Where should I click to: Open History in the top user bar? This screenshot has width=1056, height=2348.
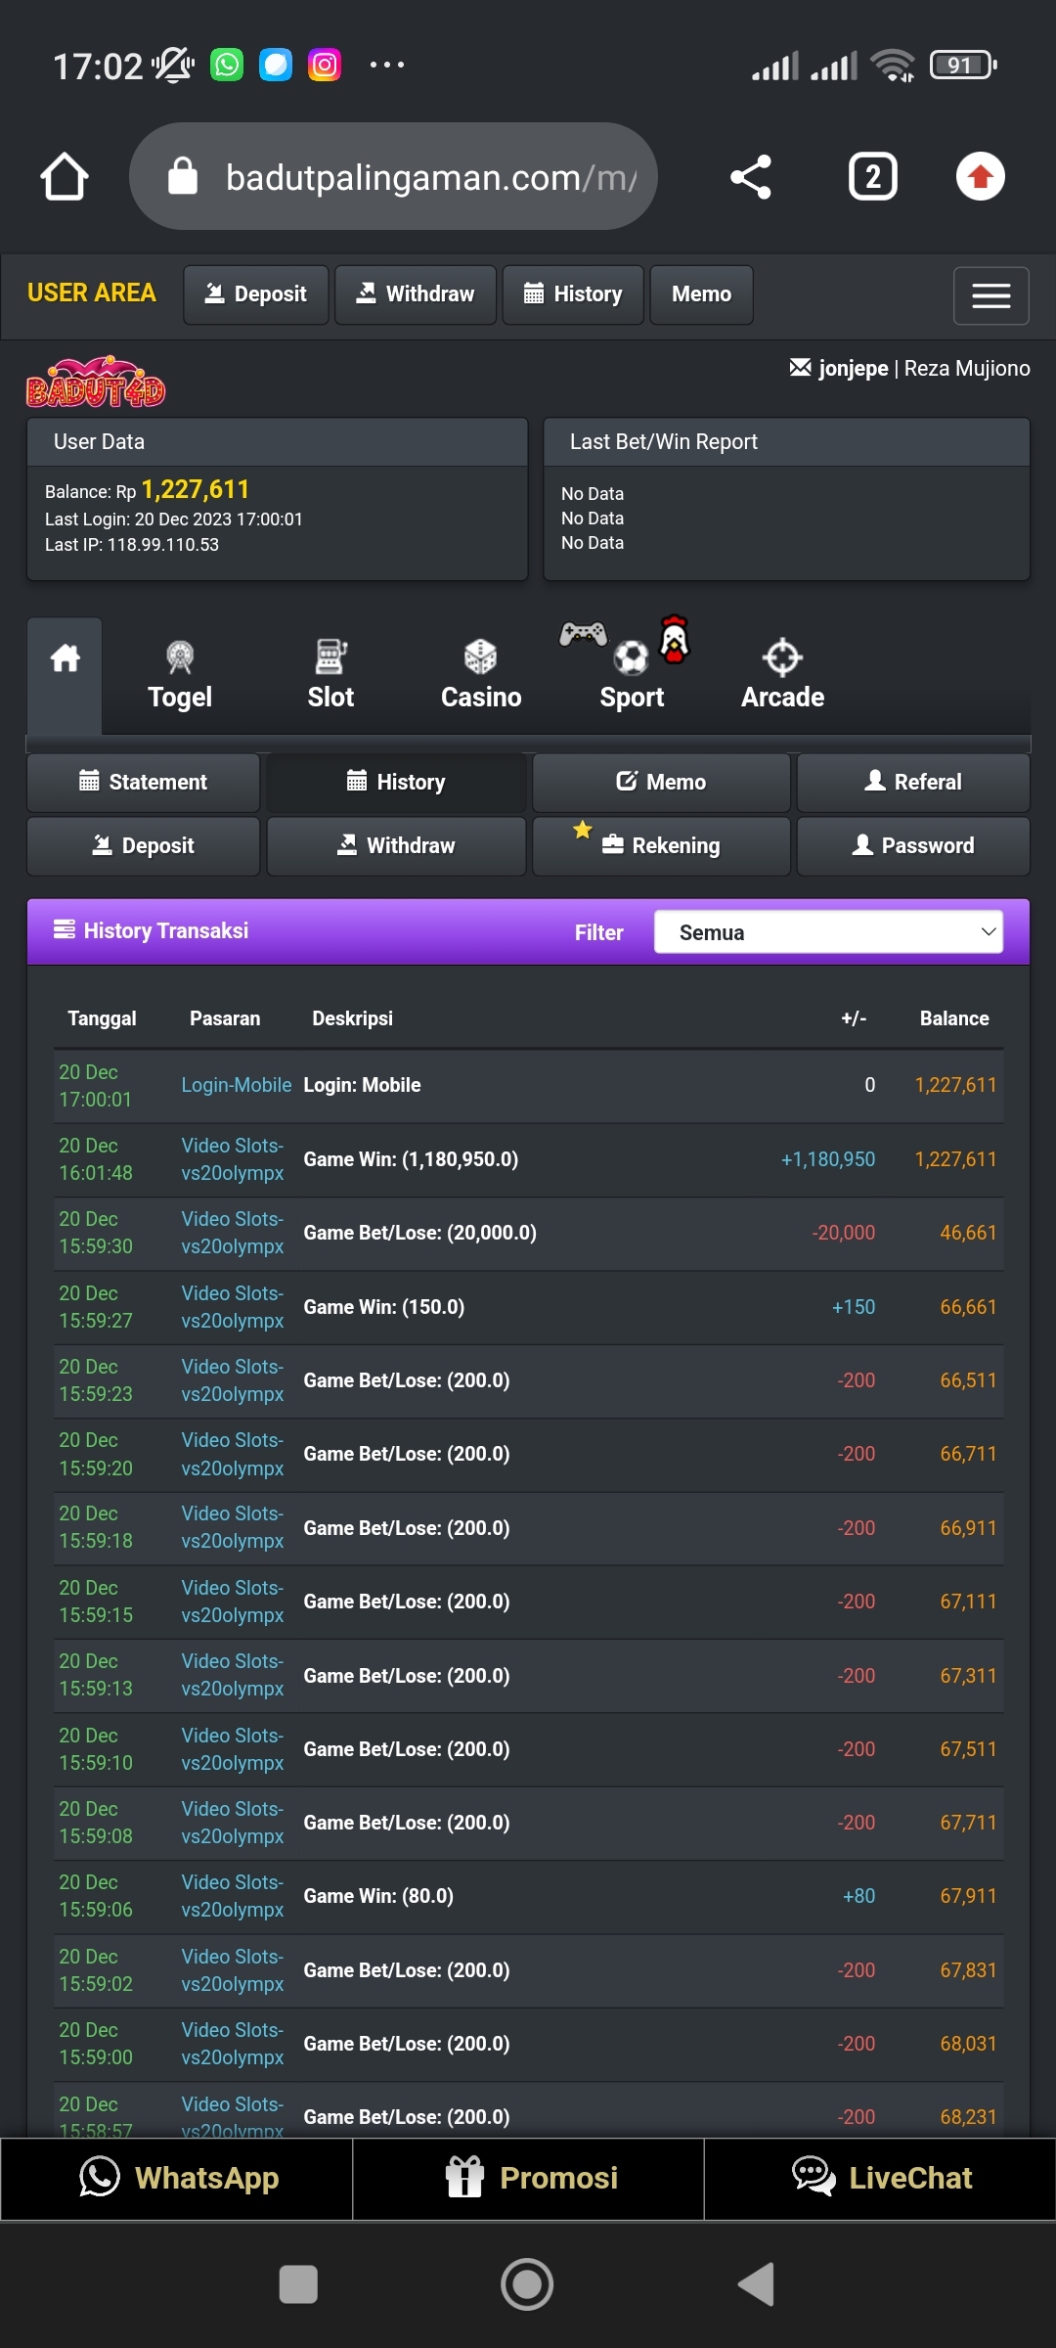point(573,294)
